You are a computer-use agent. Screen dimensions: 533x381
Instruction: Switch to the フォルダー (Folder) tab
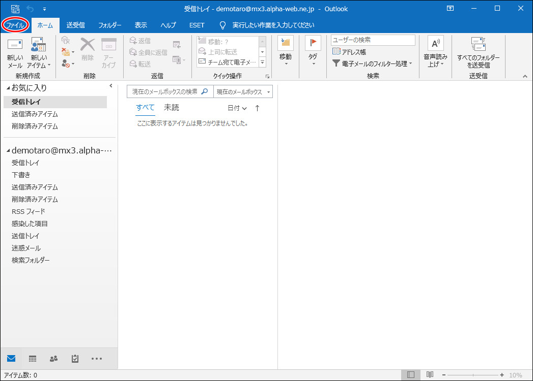tap(110, 25)
